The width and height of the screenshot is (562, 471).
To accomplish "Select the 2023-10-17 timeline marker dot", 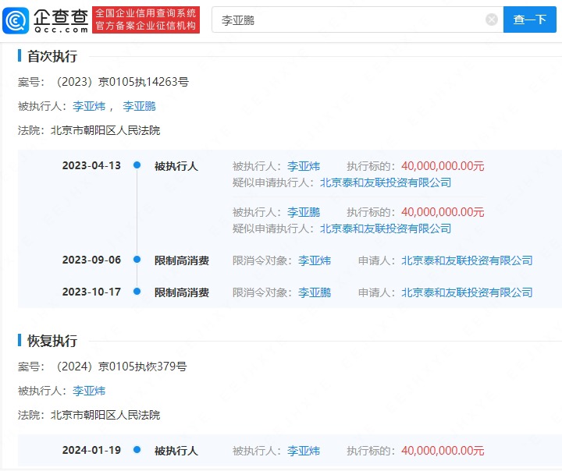I will pyautogui.click(x=137, y=292).
